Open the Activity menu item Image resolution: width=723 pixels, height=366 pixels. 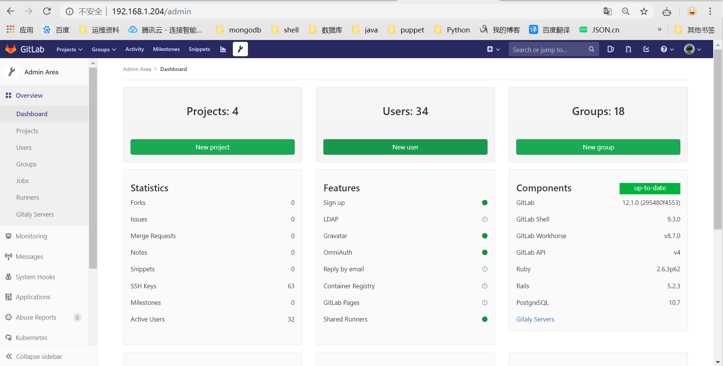point(135,49)
